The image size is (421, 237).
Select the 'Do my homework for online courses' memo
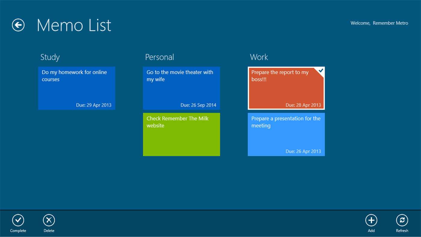[x=76, y=88]
